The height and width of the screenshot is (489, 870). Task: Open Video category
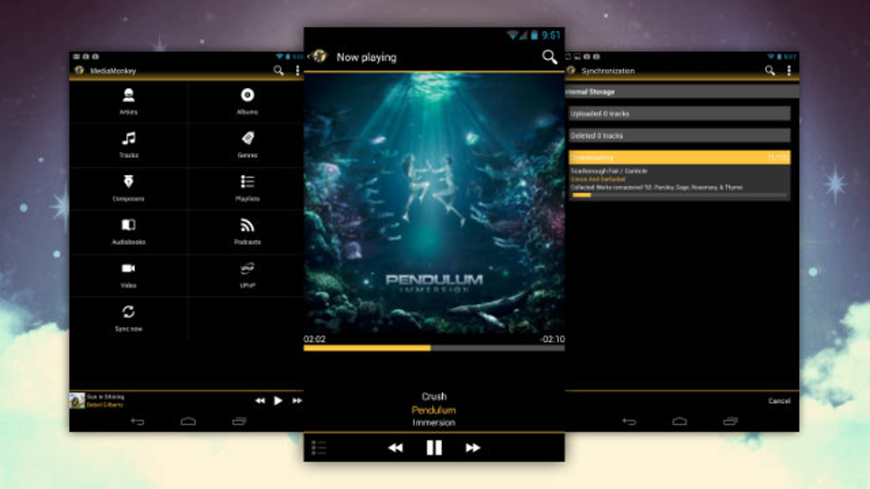(128, 275)
